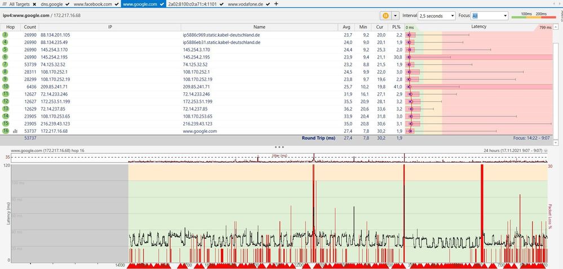Screen dimensions: 563x269
Task: Click the hop 5 green circle icon
Action: pyautogui.click(x=5, y=50)
